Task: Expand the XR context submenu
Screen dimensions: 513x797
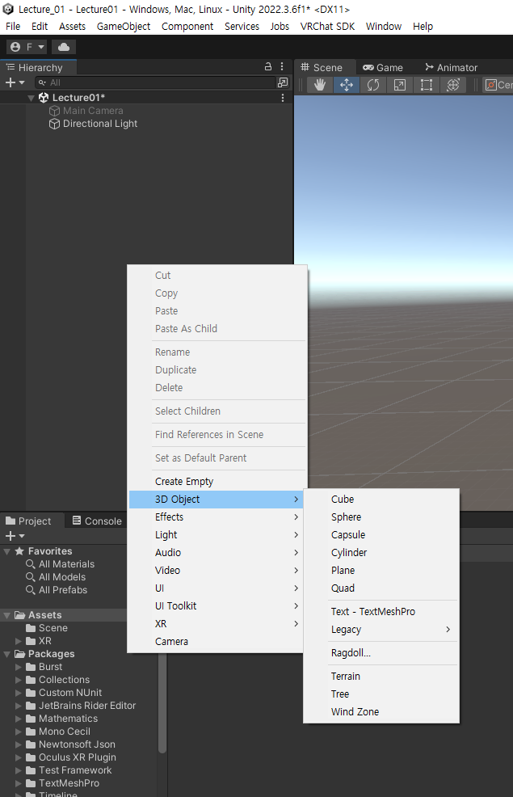Action: coord(217,624)
